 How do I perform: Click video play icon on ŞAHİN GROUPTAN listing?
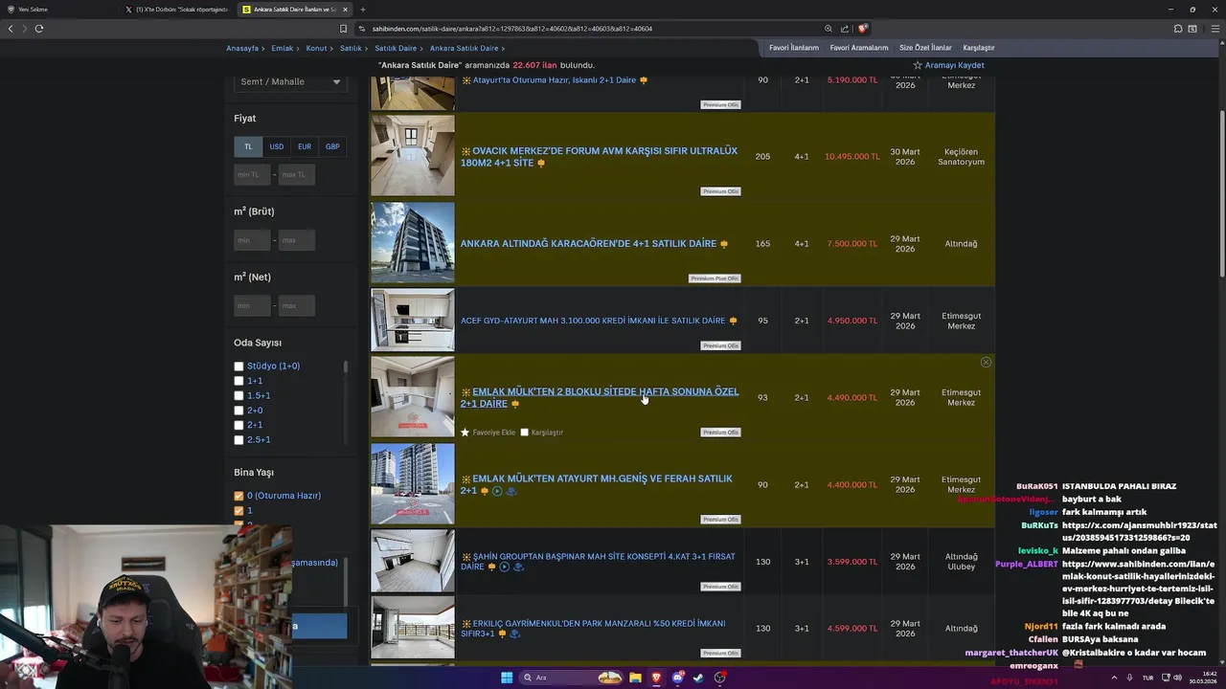tap(505, 567)
